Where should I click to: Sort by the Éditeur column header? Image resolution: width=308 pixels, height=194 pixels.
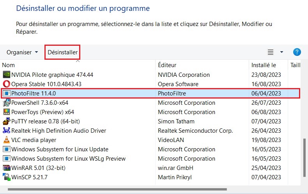[167, 65]
